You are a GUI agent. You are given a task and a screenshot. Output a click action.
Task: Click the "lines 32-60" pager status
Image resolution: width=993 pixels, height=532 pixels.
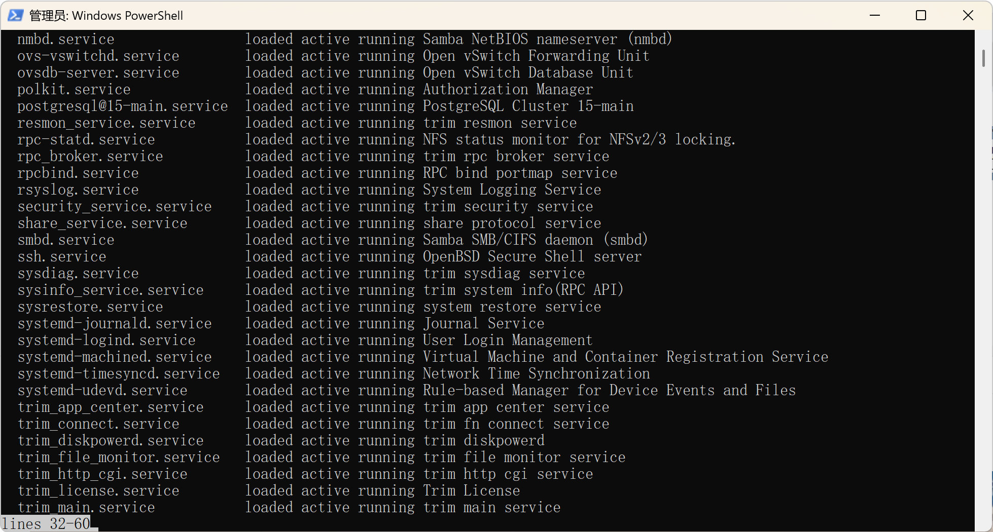coord(46,524)
